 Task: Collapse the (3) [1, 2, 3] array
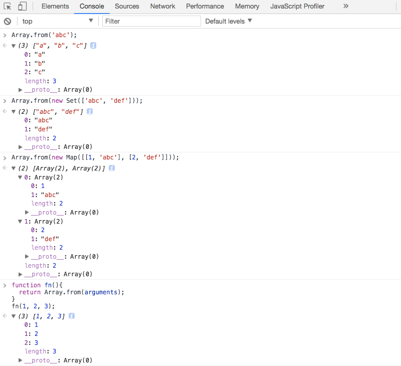pos(14,316)
